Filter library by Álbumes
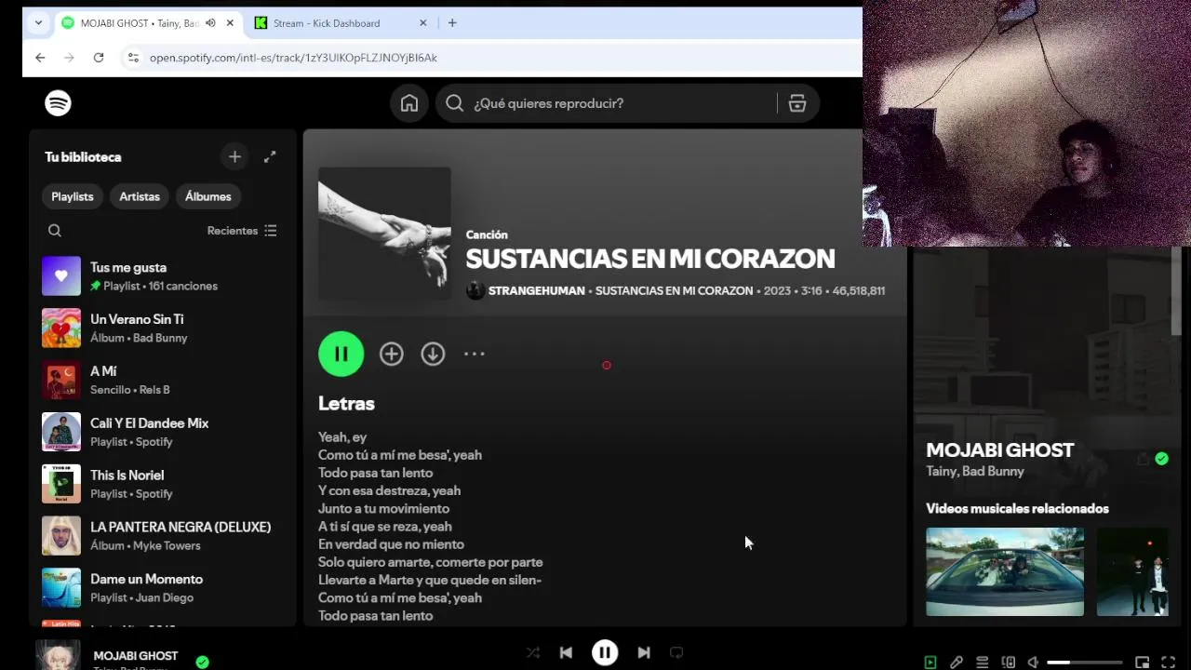This screenshot has width=1191, height=670. pyautogui.click(x=208, y=196)
